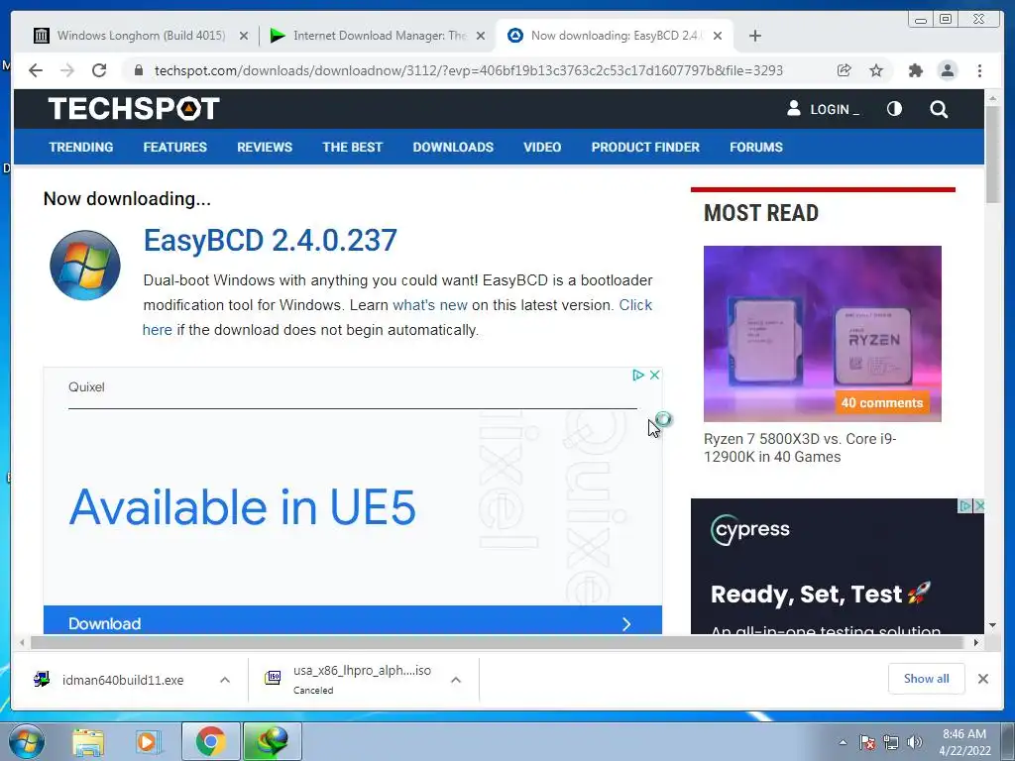Click the cypress advertisement logo
This screenshot has height=761, width=1015.
coord(750,530)
